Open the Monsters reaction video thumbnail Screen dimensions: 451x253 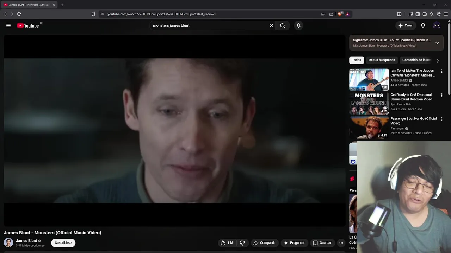coord(369,103)
